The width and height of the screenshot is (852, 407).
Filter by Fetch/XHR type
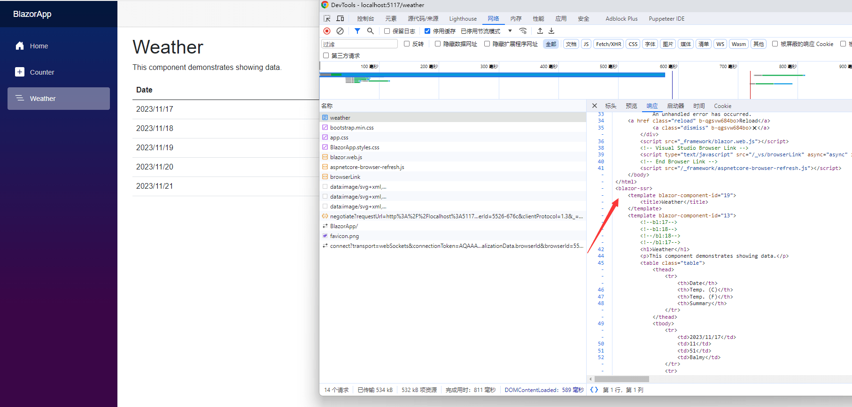(608, 44)
